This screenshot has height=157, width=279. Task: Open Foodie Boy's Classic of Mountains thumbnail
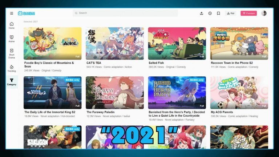(53, 43)
